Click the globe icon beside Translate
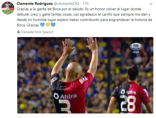 (x=19, y=32)
